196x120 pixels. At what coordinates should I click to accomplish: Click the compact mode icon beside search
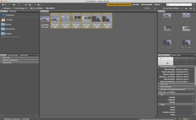[x=194, y=5]
